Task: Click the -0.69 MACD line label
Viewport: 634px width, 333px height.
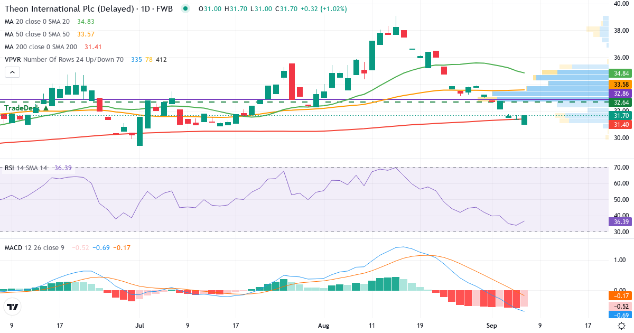Action: coord(621,315)
